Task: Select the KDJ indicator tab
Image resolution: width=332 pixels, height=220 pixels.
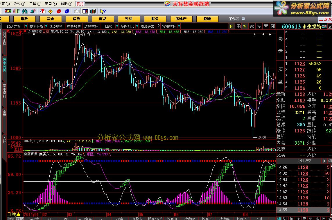Action: (50, 219)
